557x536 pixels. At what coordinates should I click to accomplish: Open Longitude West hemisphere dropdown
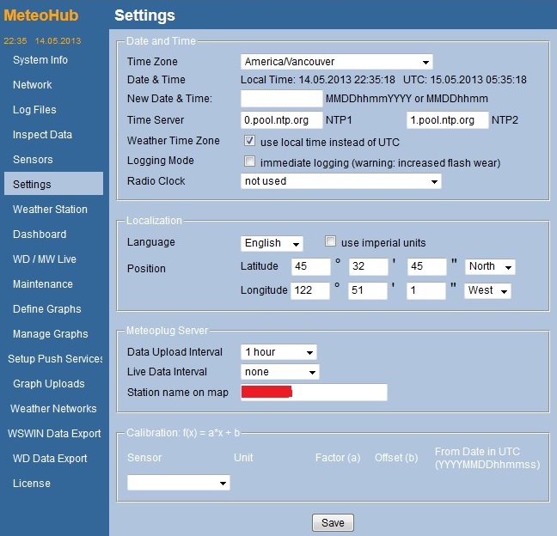[x=487, y=290]
